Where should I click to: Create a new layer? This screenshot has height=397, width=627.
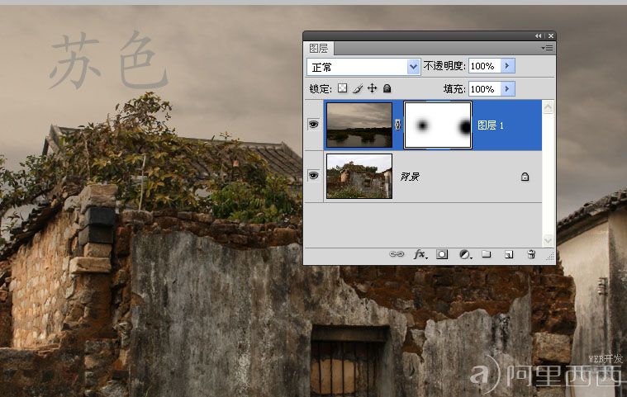click(x=509, y=254)
